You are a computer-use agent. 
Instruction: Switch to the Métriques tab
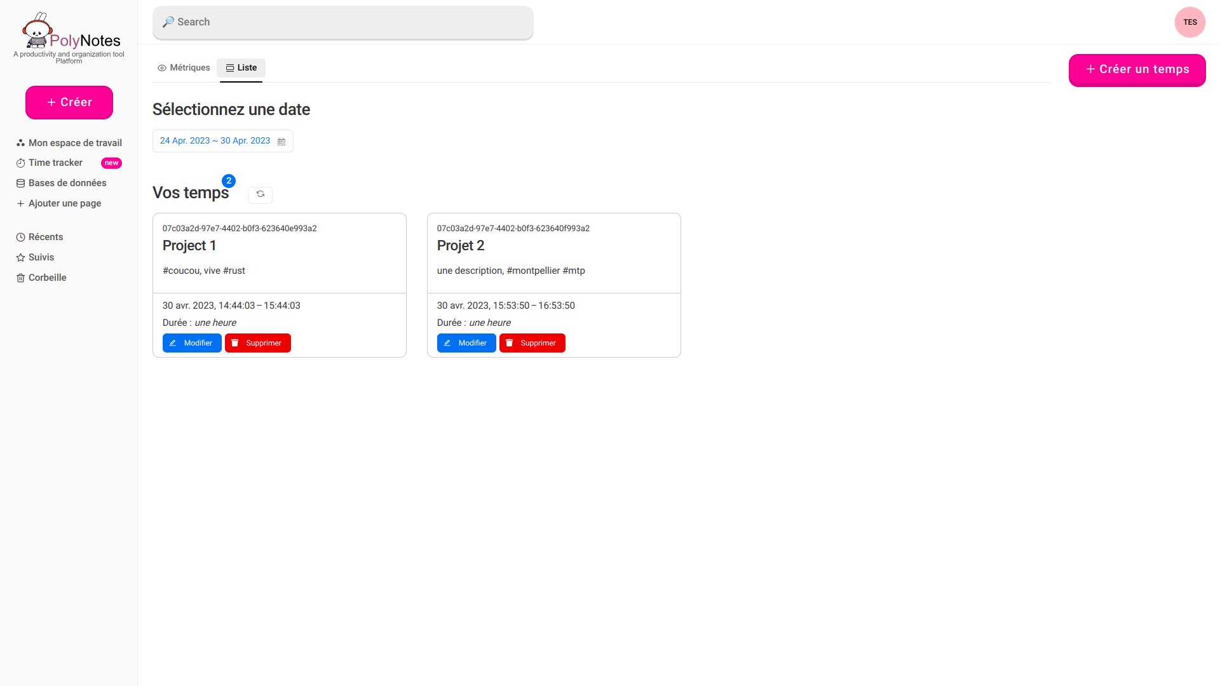click(x=184, y=68)
